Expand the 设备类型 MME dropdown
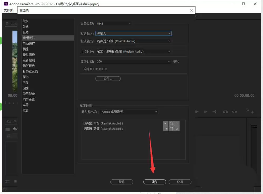The width and height of the screenshot is (263, 194). click(113, 24)
